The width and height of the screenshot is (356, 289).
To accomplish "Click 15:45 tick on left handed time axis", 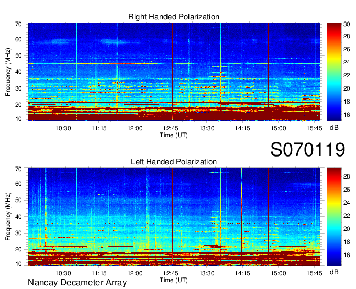I will click(314, 273).
